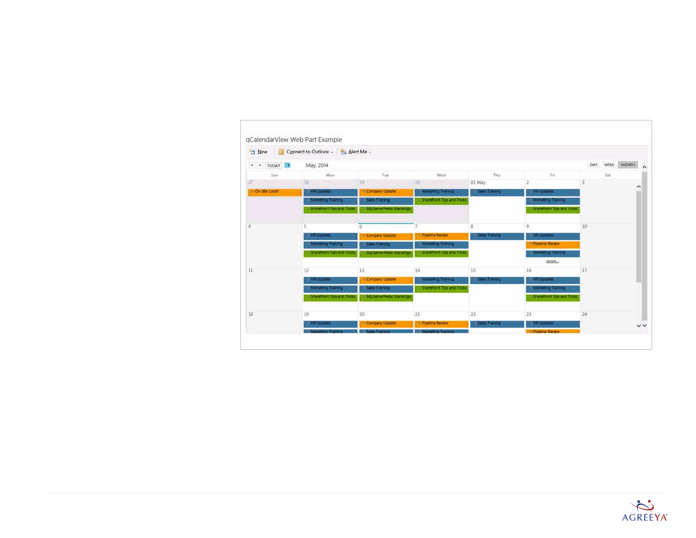
Task: Open Marketing Training event on the 30th
Action: pyautogui.click(x=442, y=192)
